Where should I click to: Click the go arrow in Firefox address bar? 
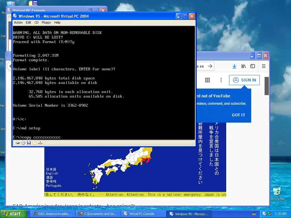(x=210, y=66)
